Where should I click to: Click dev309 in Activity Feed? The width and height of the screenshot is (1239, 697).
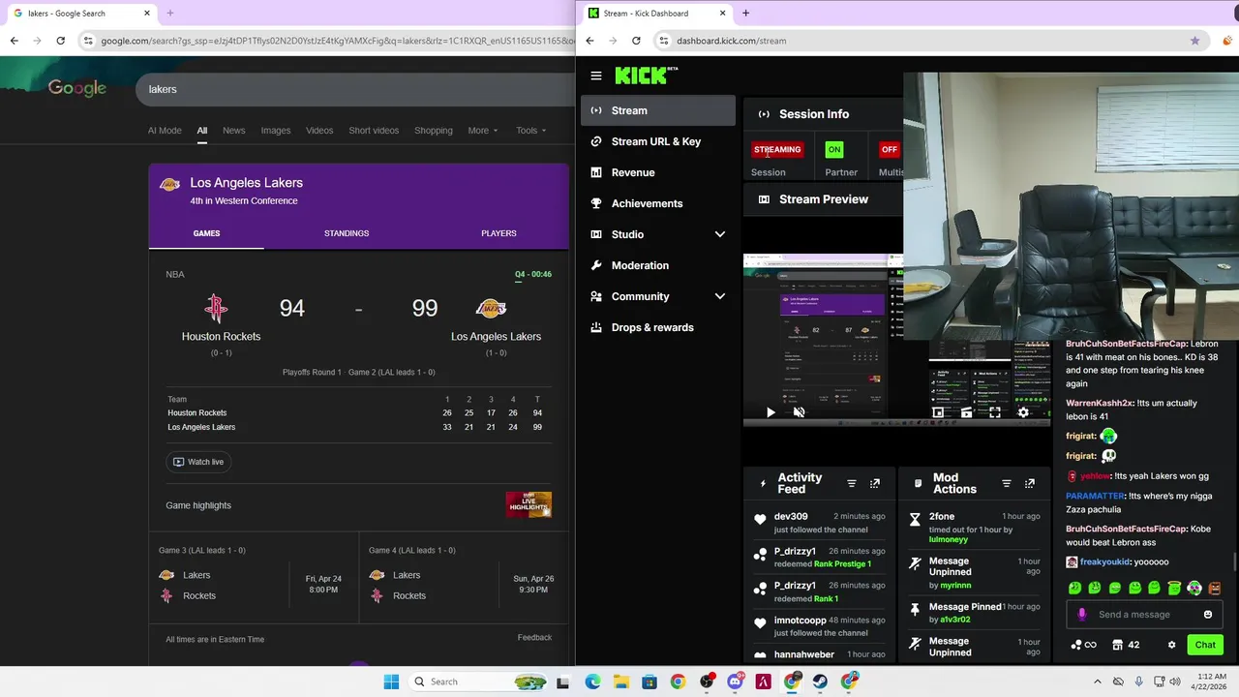791,516
